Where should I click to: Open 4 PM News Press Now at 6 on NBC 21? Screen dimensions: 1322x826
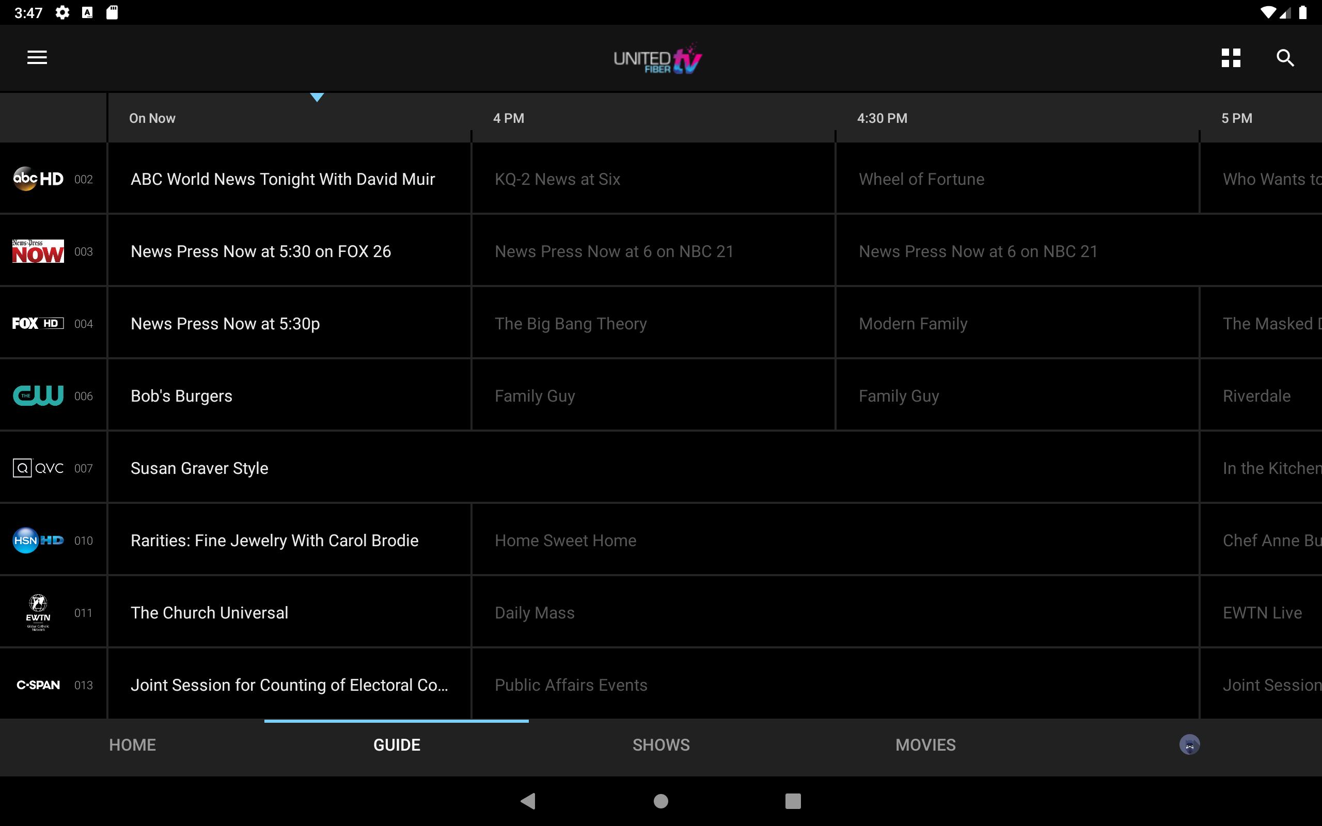pyautogui.click(x=653, y=251)
